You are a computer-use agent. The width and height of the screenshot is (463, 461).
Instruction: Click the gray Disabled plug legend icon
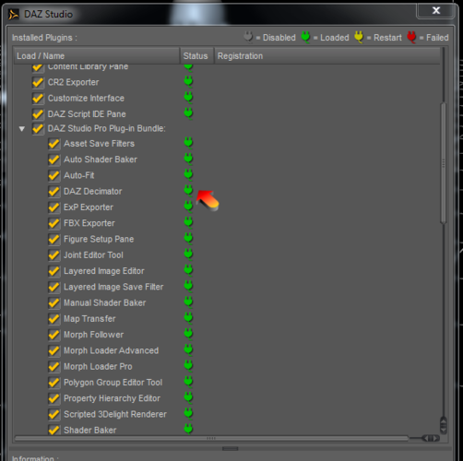(x=248, y=37)
